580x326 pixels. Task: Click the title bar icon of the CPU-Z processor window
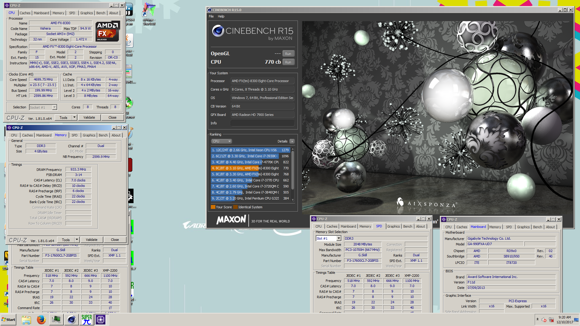click(7, 5)
